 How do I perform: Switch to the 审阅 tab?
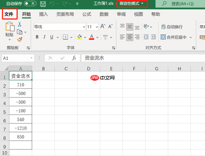tap(121, 14)
